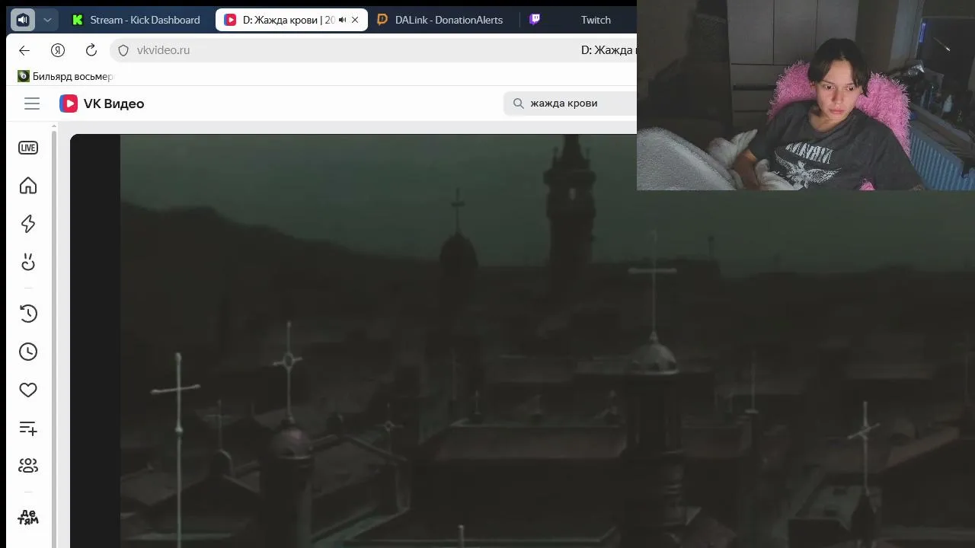
Task: Open the smiley face sidebar section
Action: (x=28, y=262)
